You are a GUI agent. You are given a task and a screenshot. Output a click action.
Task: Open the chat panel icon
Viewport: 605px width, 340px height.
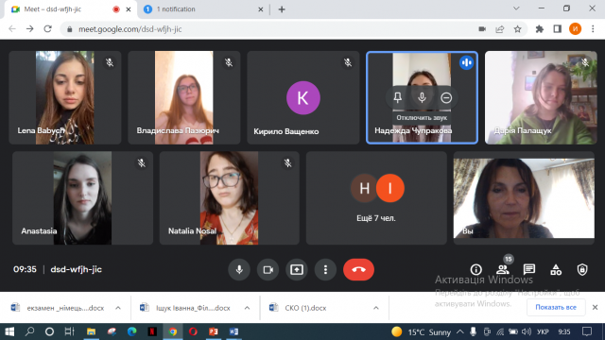click(529, 269)
